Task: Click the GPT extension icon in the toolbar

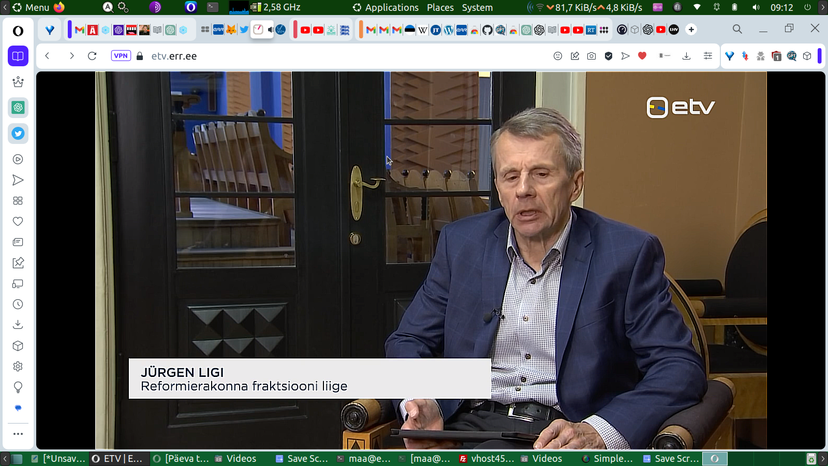Action: (x=792, y=56)
